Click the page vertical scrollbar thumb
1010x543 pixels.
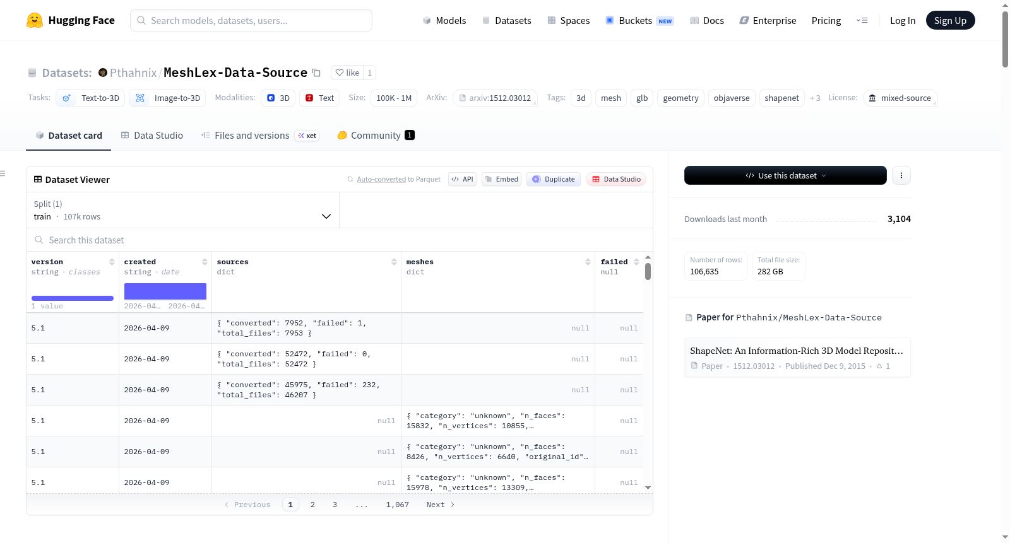point(1005,39)
